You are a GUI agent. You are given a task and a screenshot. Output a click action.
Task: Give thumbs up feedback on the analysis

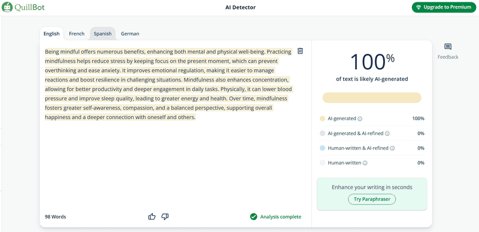[152, 216]
